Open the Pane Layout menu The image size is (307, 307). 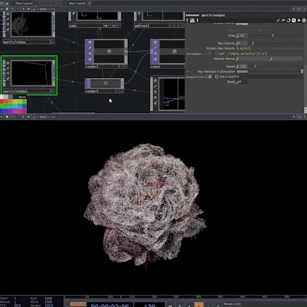pos(24,3)
